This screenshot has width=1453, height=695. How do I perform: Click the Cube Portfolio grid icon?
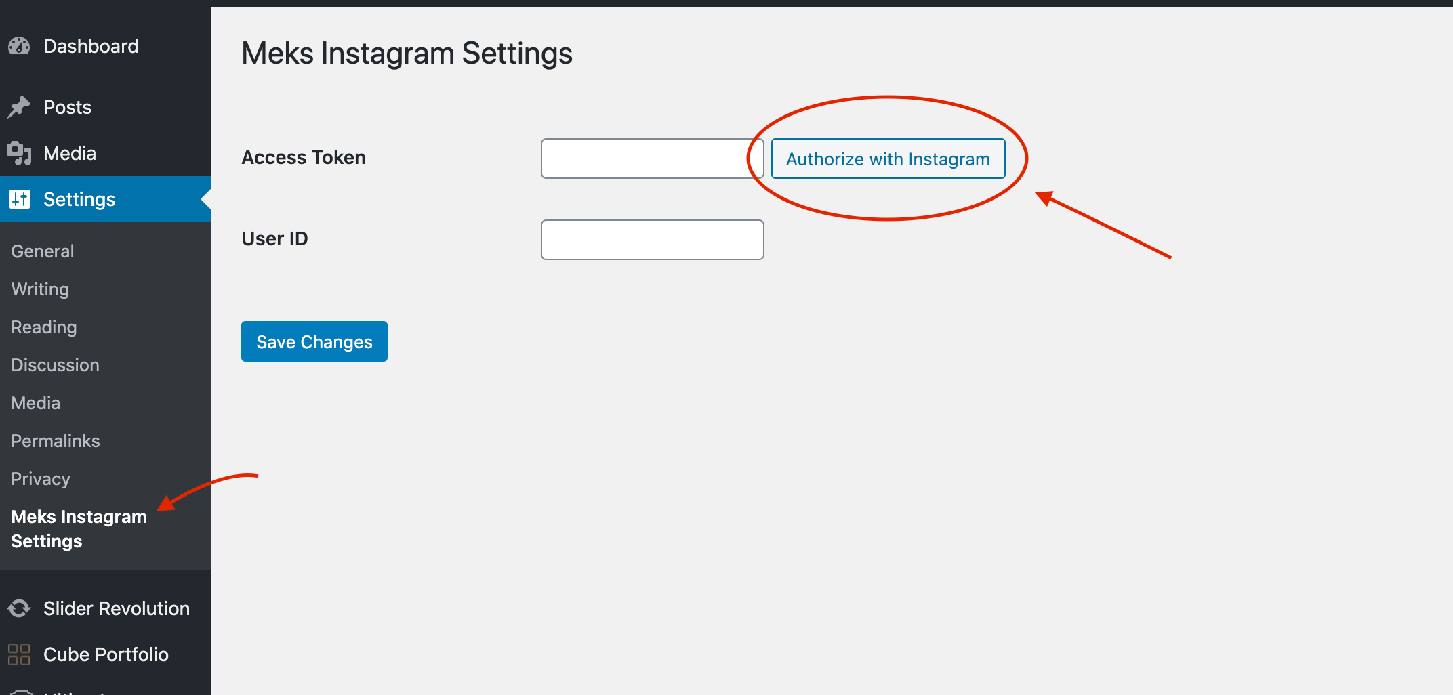(19, 654)
